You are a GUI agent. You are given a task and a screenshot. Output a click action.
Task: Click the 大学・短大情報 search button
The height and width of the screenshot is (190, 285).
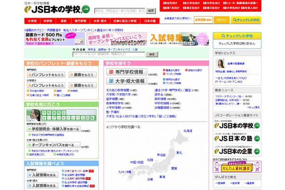coord(126,81)
